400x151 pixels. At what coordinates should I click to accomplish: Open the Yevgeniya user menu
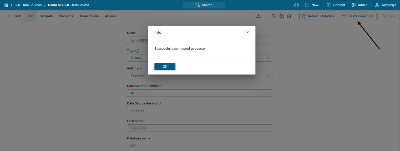coord(386,5)
